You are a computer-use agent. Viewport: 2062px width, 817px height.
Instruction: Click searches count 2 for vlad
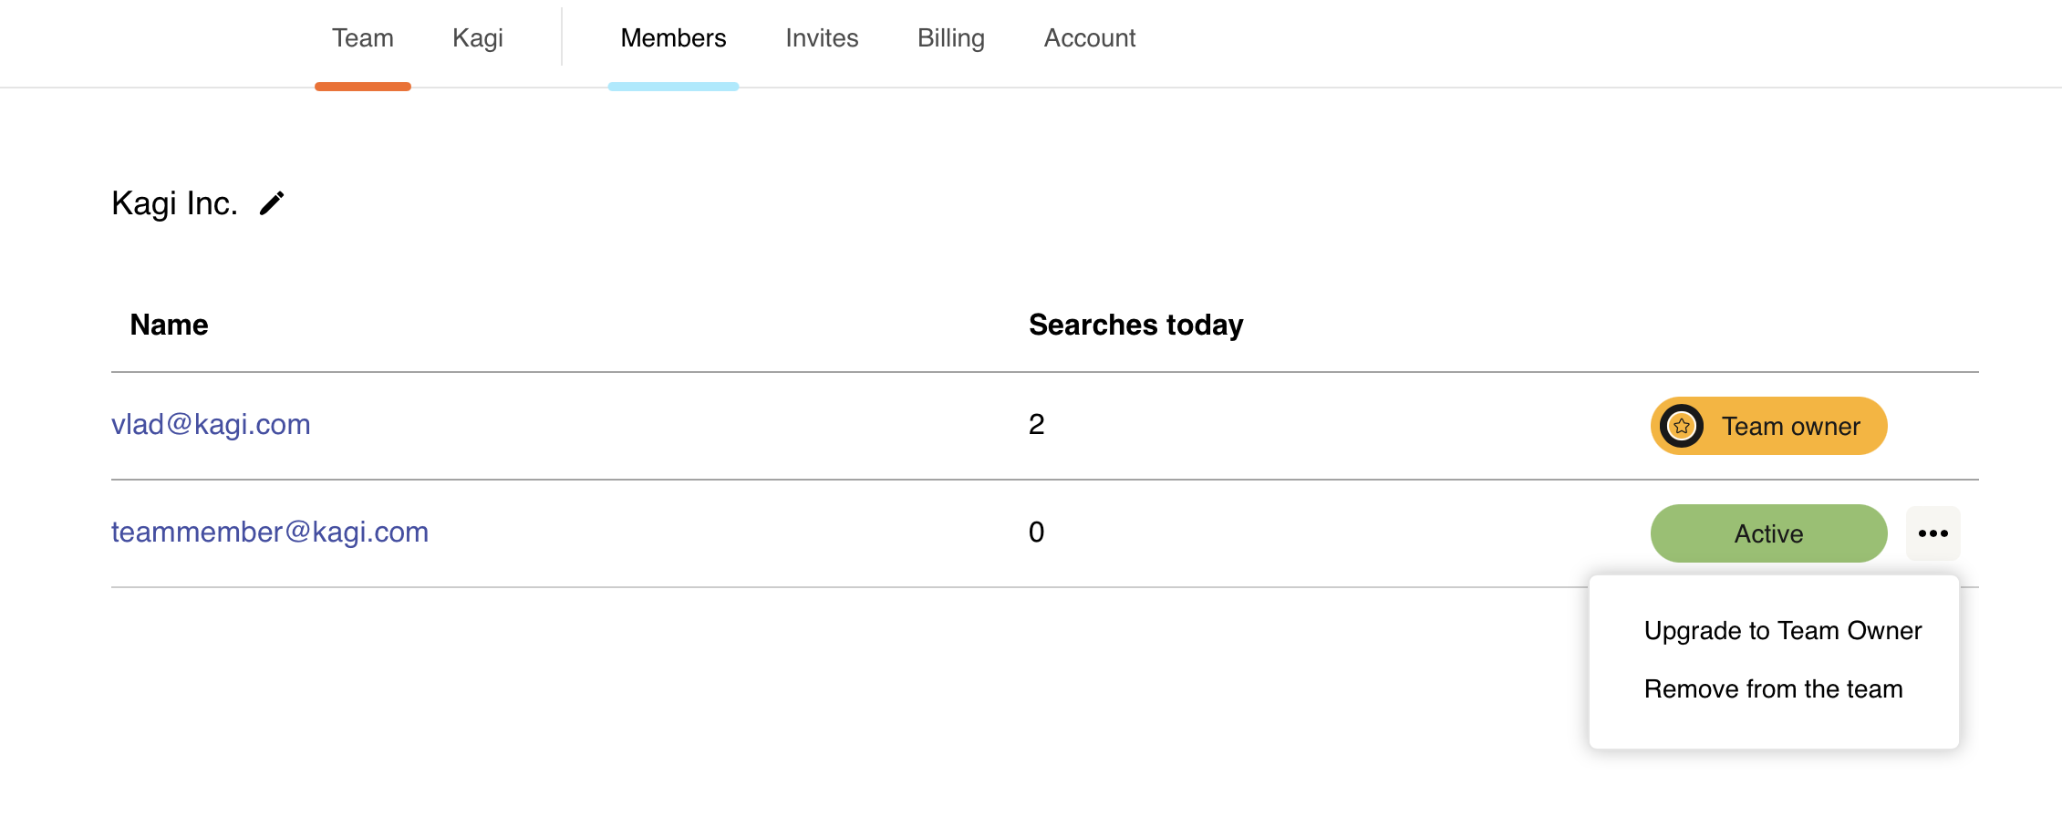click(1037, 425)
